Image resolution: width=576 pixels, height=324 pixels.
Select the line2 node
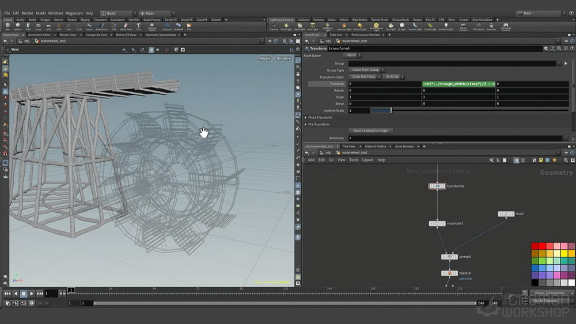click(x=506, y=214)
